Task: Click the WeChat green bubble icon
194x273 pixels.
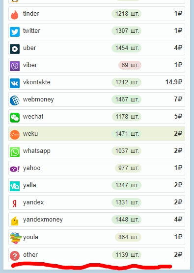Action: coord(15,118)
